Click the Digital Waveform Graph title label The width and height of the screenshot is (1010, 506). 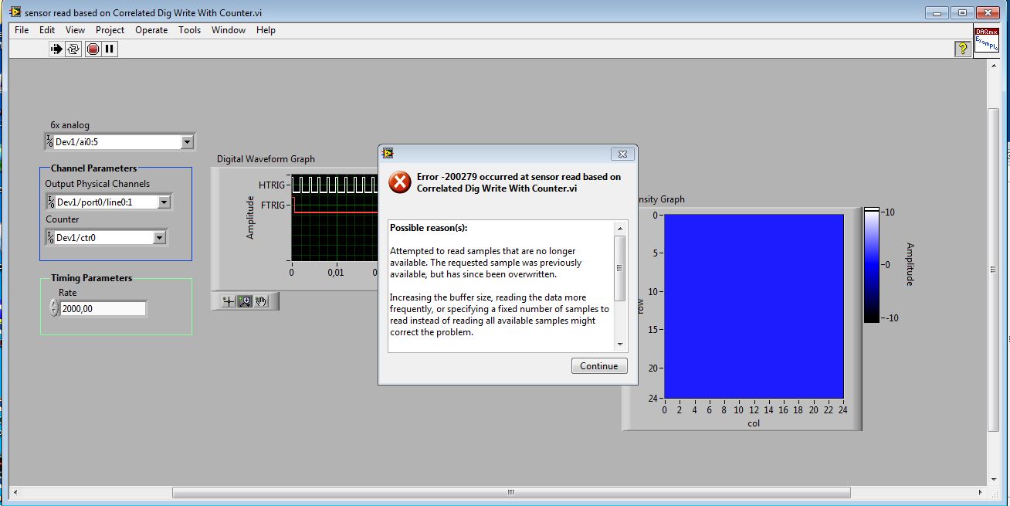click(266, 159)
